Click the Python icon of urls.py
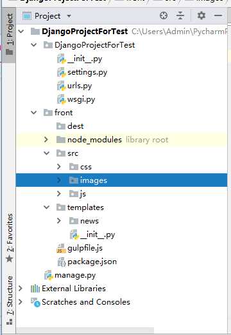This screenshot has height=335, width=231. click(62, 86)
